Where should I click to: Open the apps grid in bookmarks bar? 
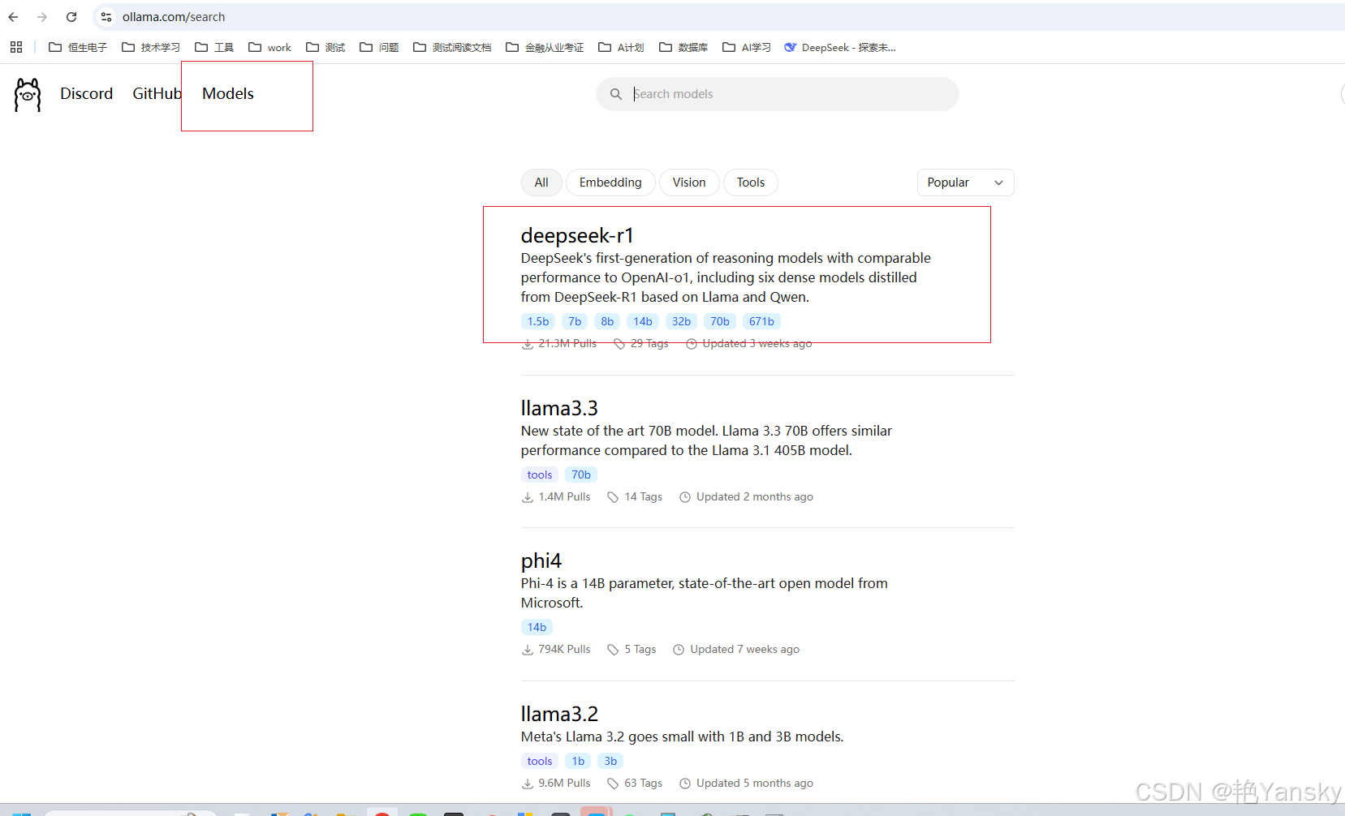pyautogui.click(x=16, y=47)
